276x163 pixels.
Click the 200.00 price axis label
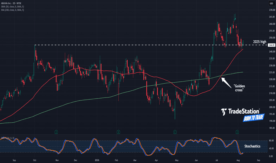272,107
